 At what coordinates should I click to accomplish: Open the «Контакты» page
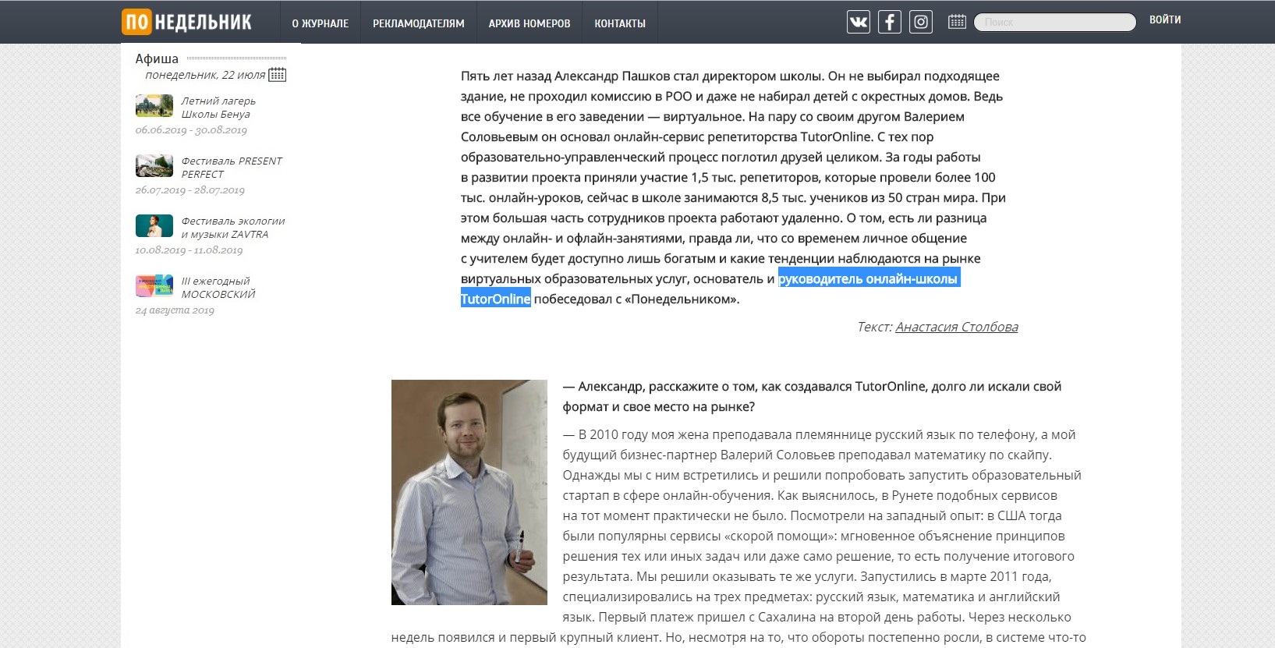[x=619, y=23]
